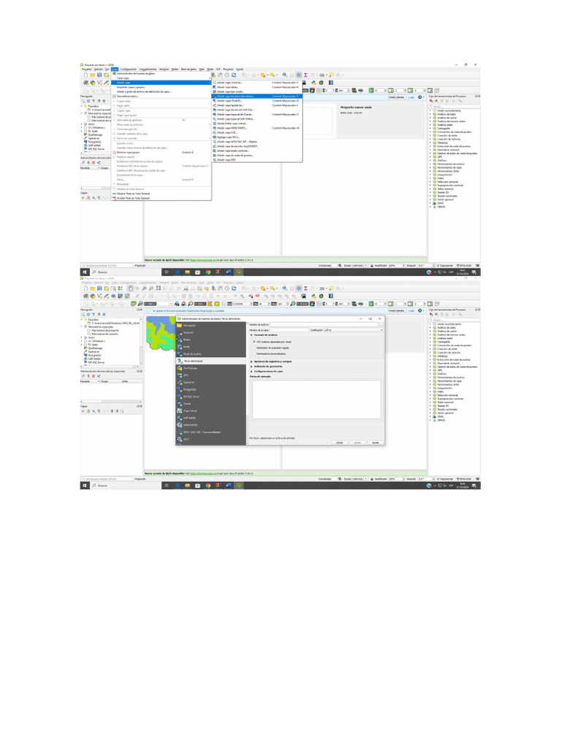Choose Añadir capa vectorial from submenu
This screenshot has width=561, height=748.
click(256, 83)
